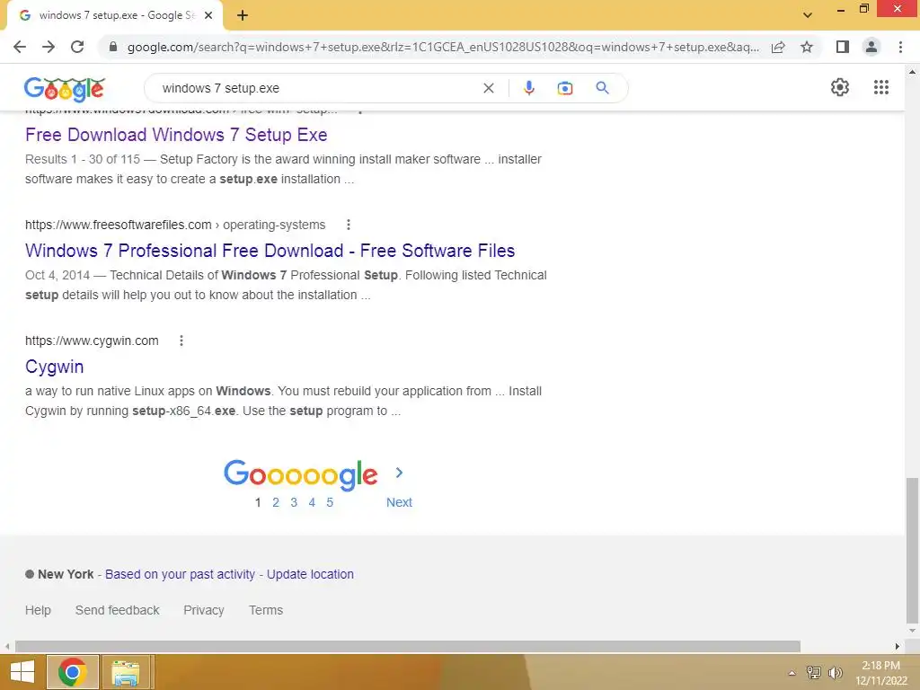Click the next-page chevron beside Goooooogle
The image size is (920, 690).
tap(399, 473)
